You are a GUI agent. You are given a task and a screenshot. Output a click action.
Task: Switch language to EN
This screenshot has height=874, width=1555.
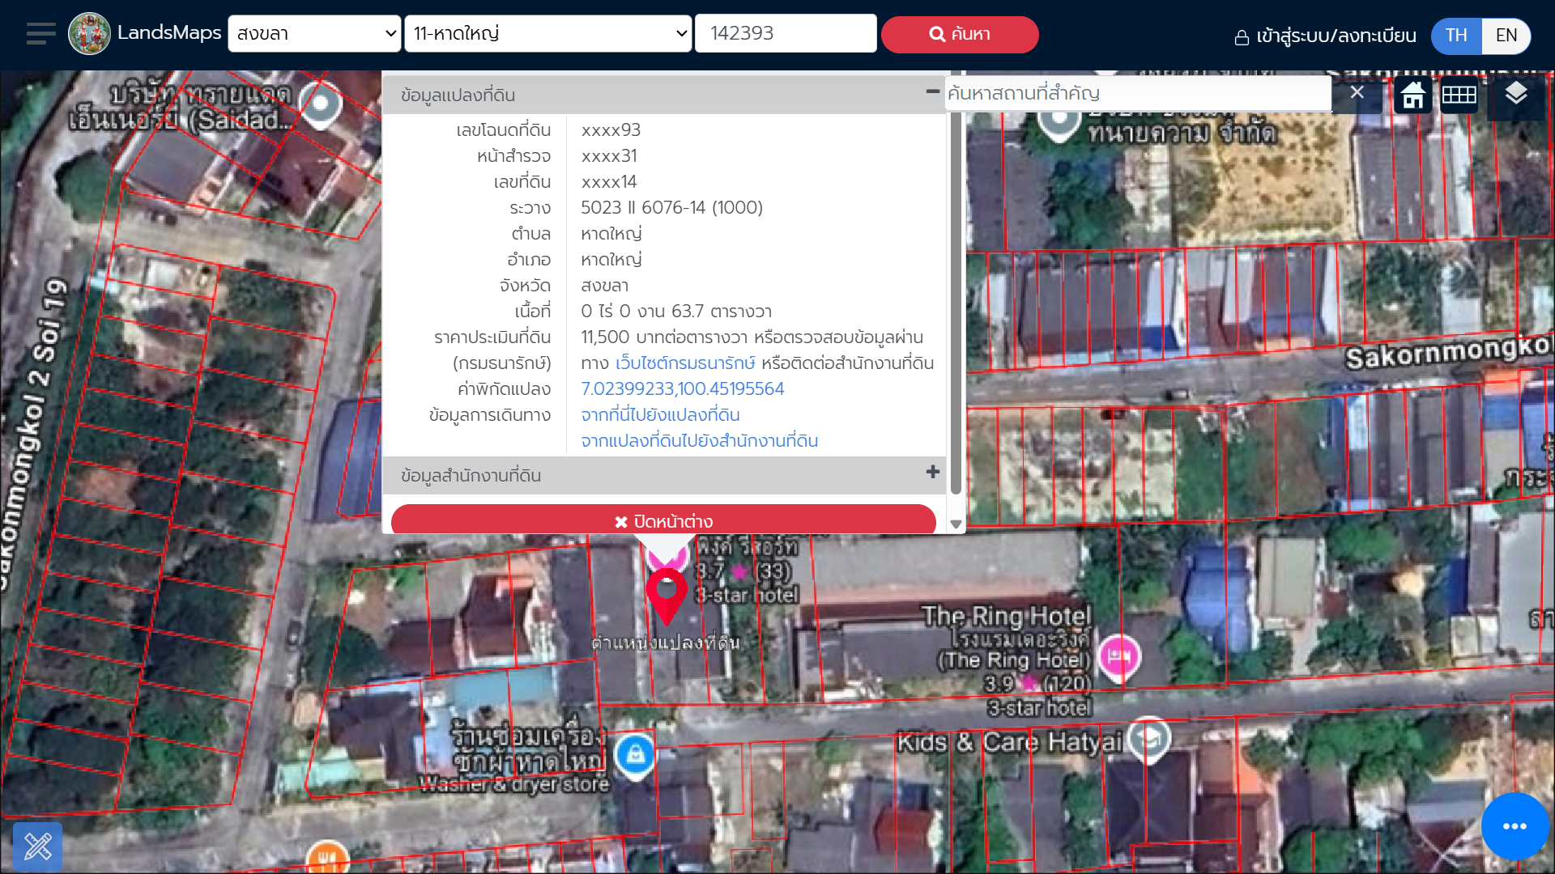tap(1506, 36)
